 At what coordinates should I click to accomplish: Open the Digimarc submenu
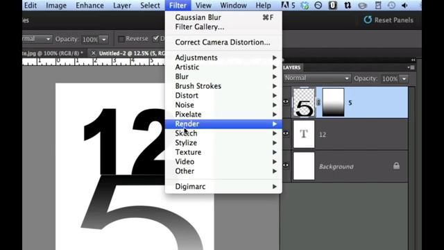223,187
